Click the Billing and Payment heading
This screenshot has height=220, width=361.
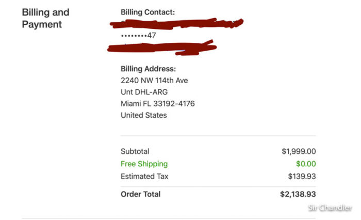point(45,18)
